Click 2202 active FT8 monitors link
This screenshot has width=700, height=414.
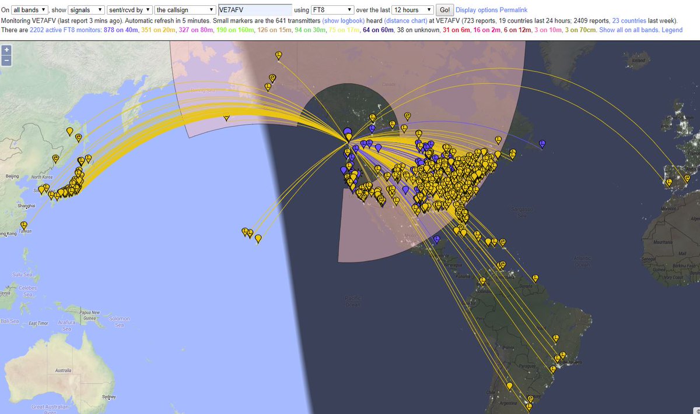tap(64, 29)
